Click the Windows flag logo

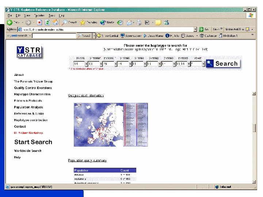[x=251, y=16]
